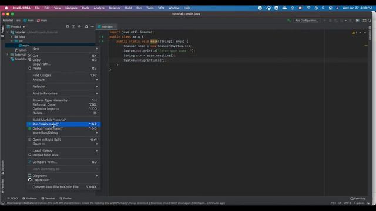Click the Open in Right Split entry

click(63, 139)
